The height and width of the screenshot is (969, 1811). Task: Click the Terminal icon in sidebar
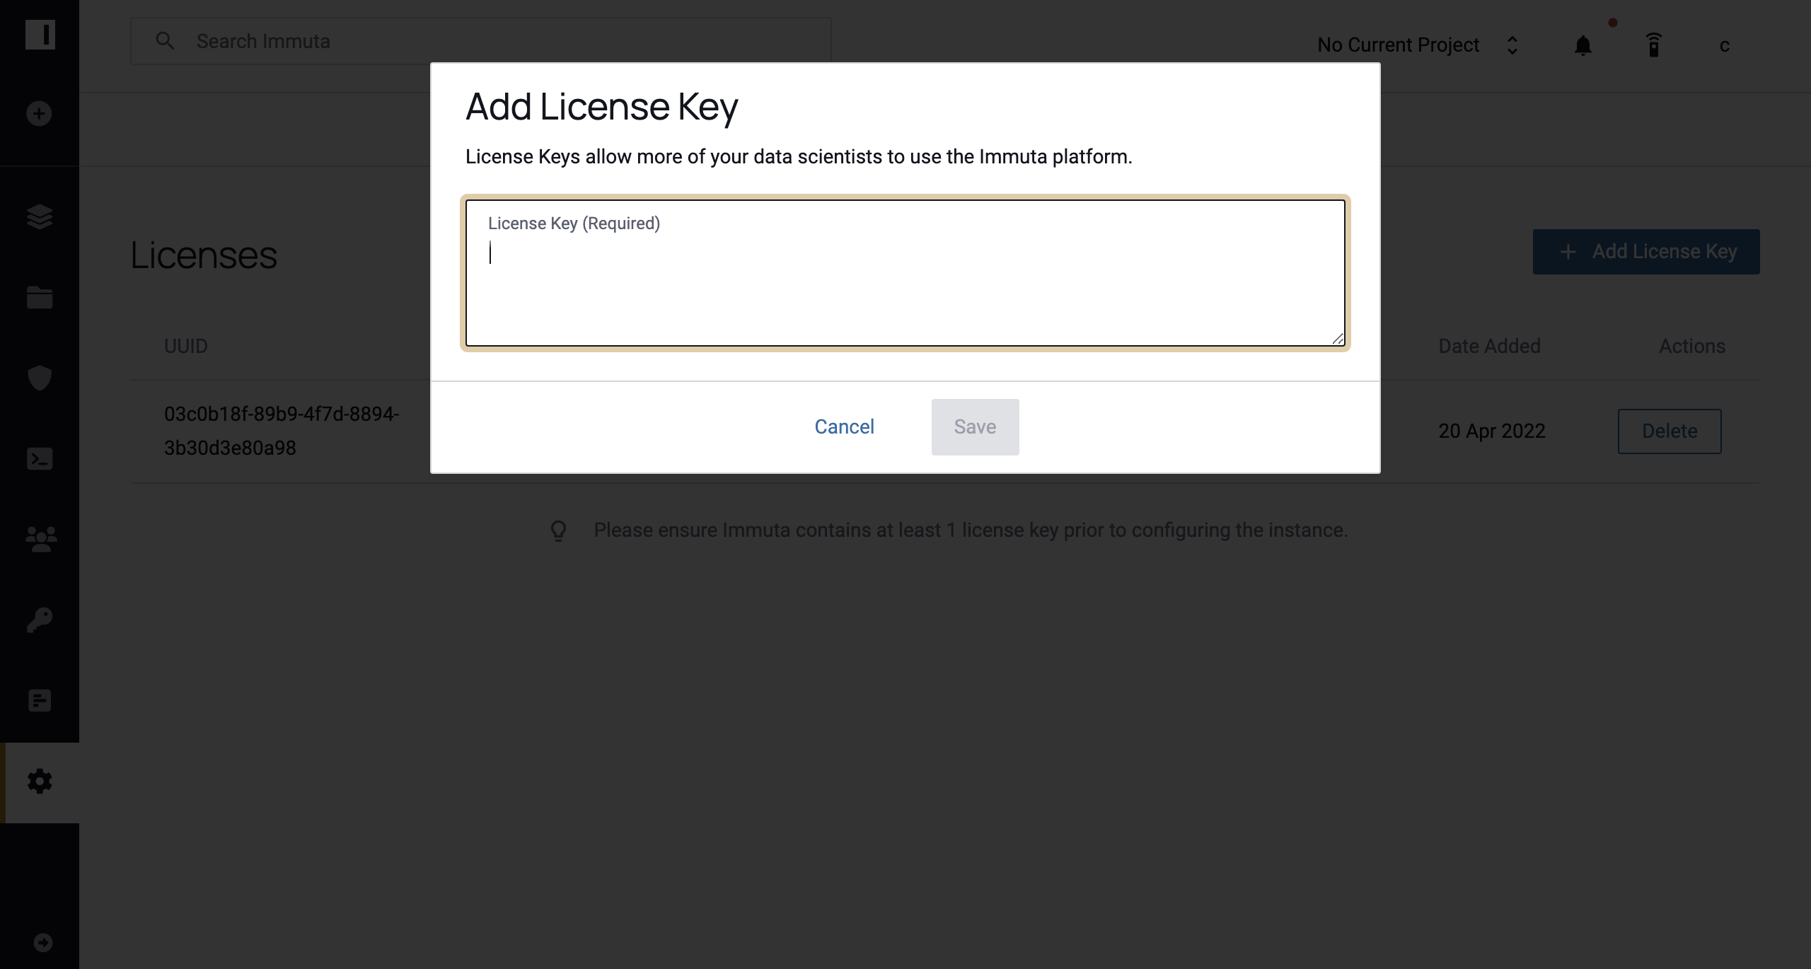coord(40,459)
